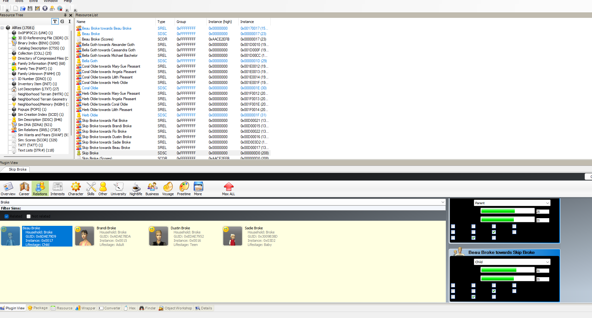592x318 pixels.
Task: Enable the Not related filter checkbox
Action: pyautogui.click(x=28, y=216)
